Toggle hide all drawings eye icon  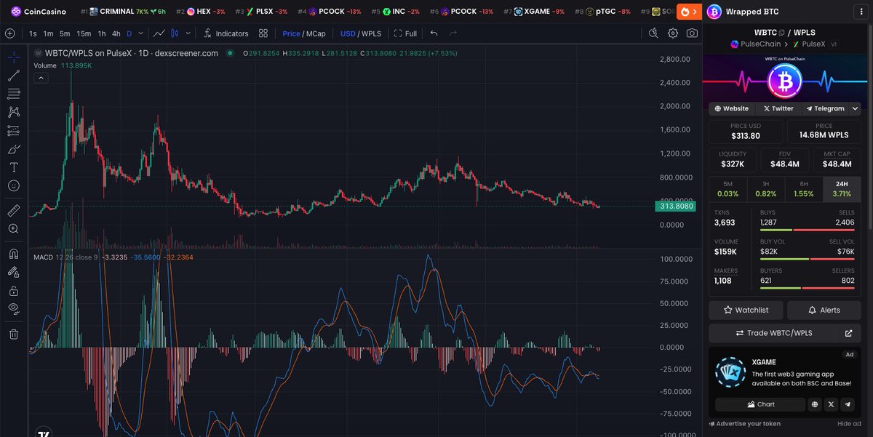click(x=13, y=309)
